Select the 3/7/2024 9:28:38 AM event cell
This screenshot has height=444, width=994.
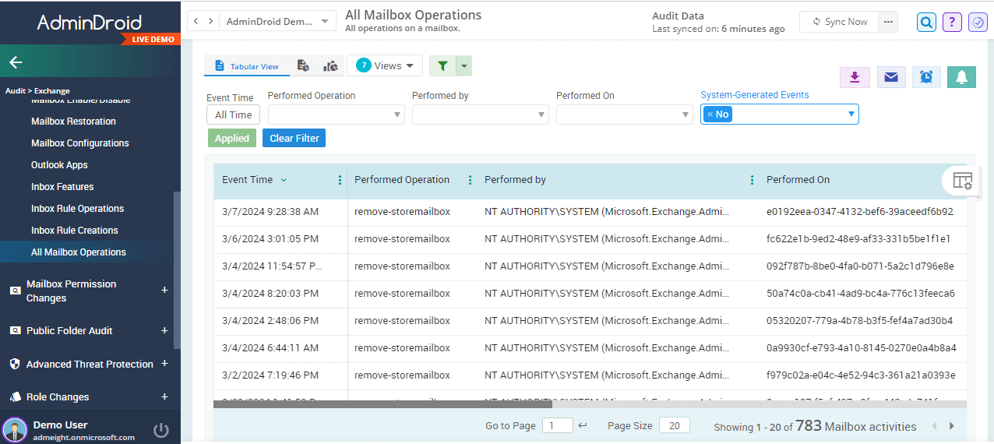(270, 211)
